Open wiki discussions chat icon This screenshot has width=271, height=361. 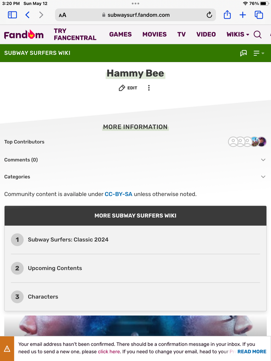243,53
